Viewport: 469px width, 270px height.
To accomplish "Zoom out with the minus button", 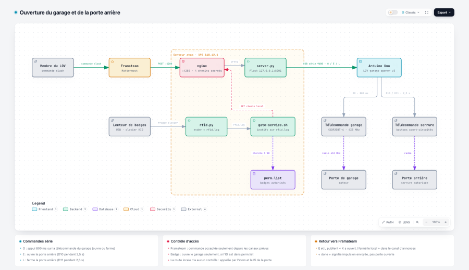I will [x=426, y=222].
